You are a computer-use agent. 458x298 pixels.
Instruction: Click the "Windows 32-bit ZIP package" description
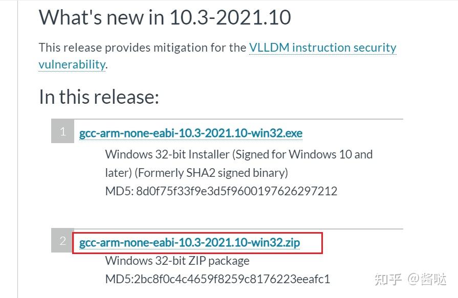pos(177,261)
